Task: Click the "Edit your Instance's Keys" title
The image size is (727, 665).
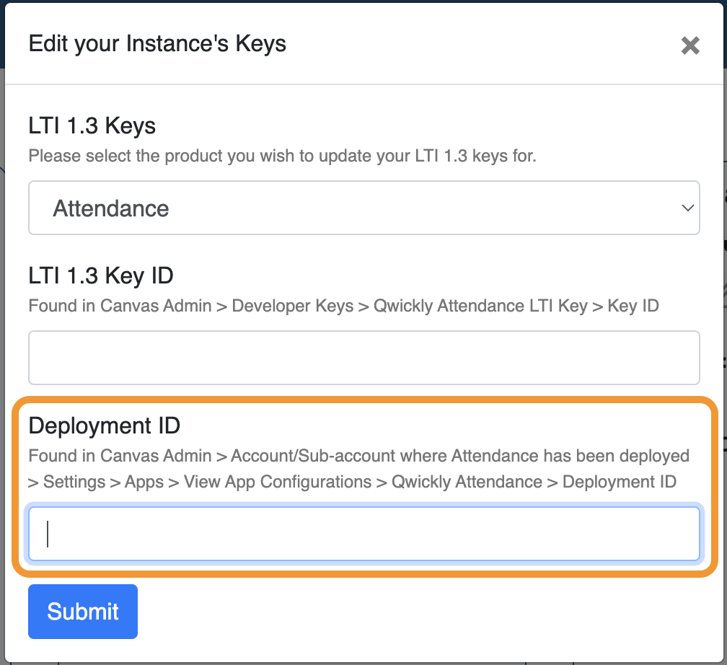Action: tap(157, 44)
